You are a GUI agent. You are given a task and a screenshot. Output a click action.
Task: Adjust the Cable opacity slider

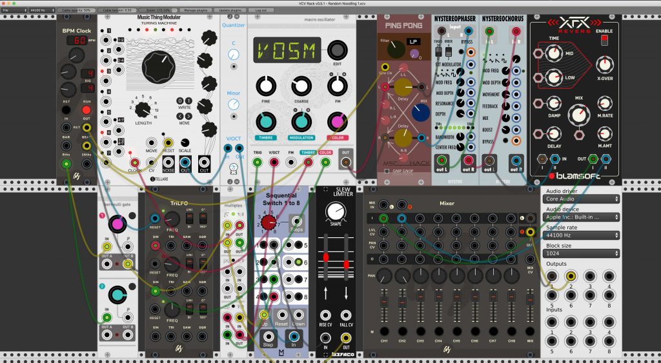pyautogui.click(x=76, y=10)
